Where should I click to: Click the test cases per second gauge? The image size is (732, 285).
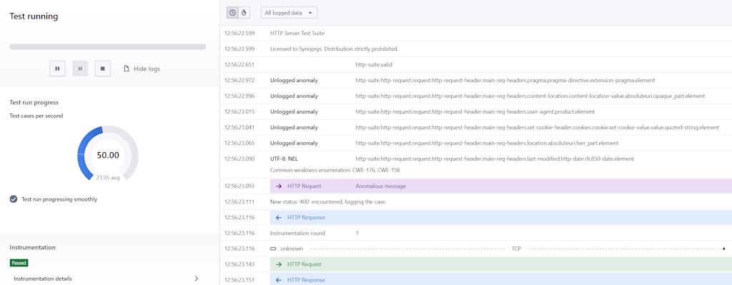pos(108,153)
